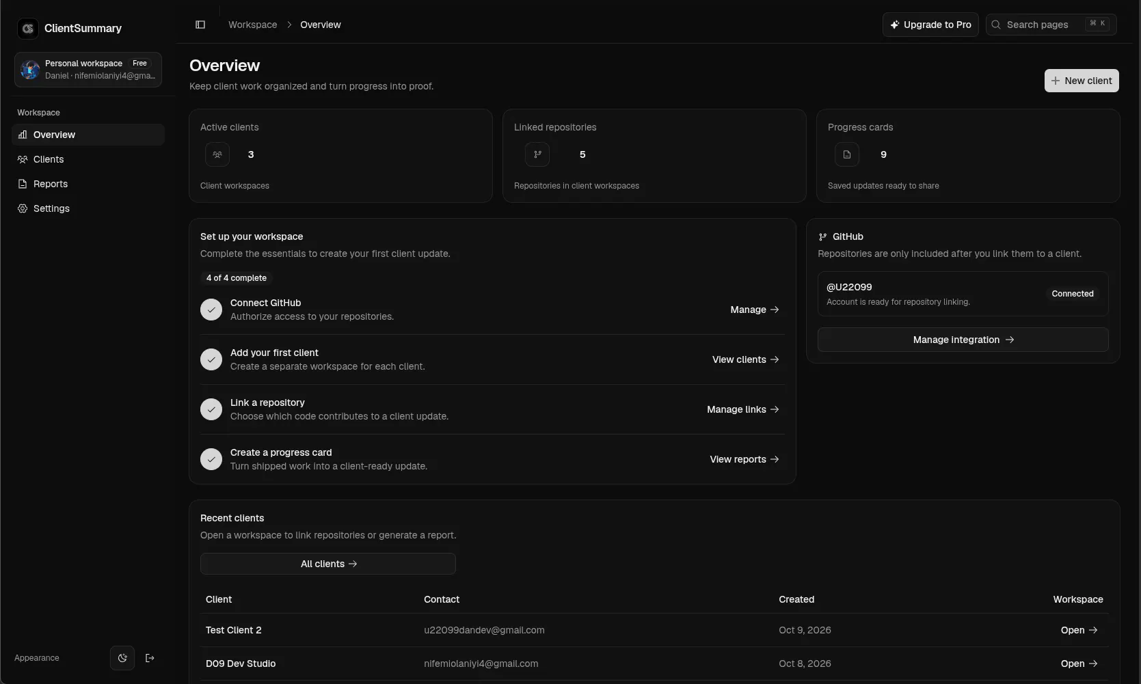Click checkmark beside Connect GitHub

point(211,310)
